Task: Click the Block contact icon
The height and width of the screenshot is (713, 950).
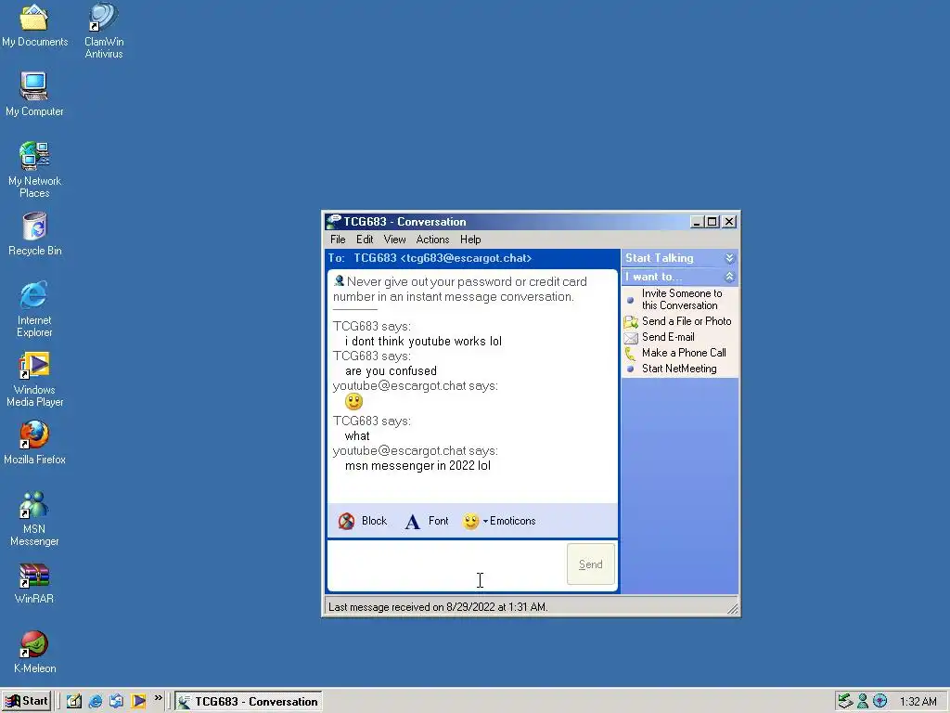Action: point(347,521)
